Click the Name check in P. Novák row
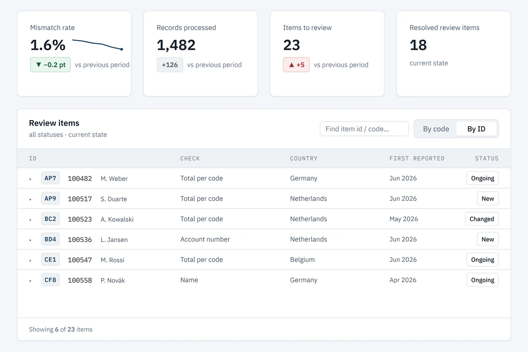 point(189,280)
